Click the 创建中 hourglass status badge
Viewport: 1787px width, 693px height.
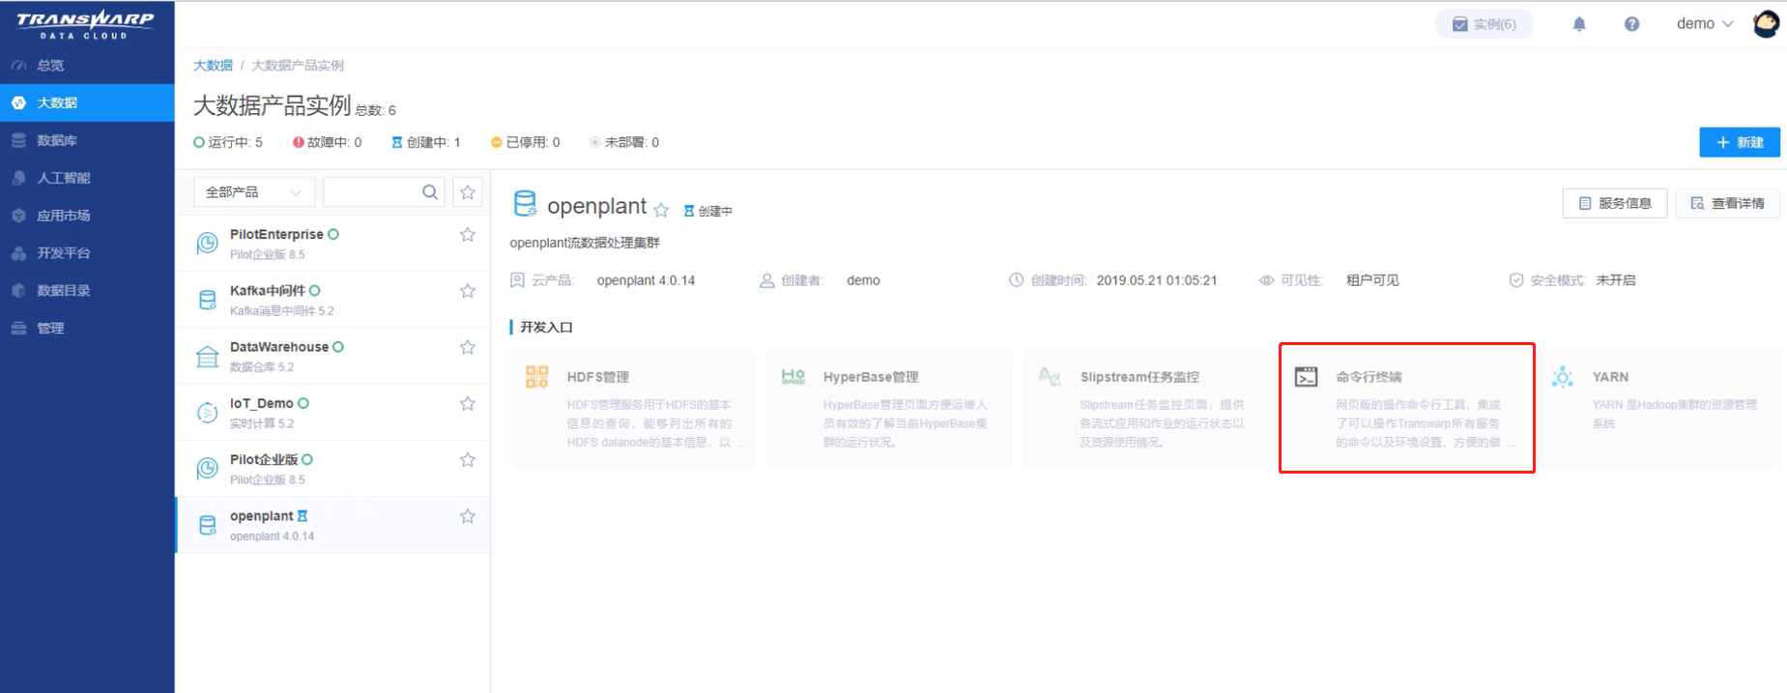pyautogui.click(x=708, y=211)
